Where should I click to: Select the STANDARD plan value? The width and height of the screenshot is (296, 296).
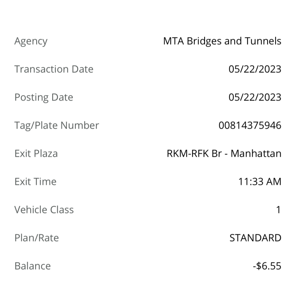click(255, 238)
